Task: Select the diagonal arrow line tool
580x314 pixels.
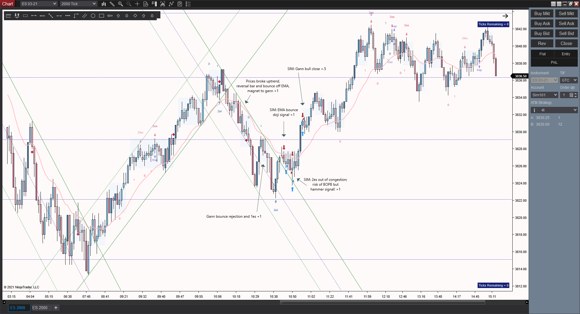Action: [51, 16]
